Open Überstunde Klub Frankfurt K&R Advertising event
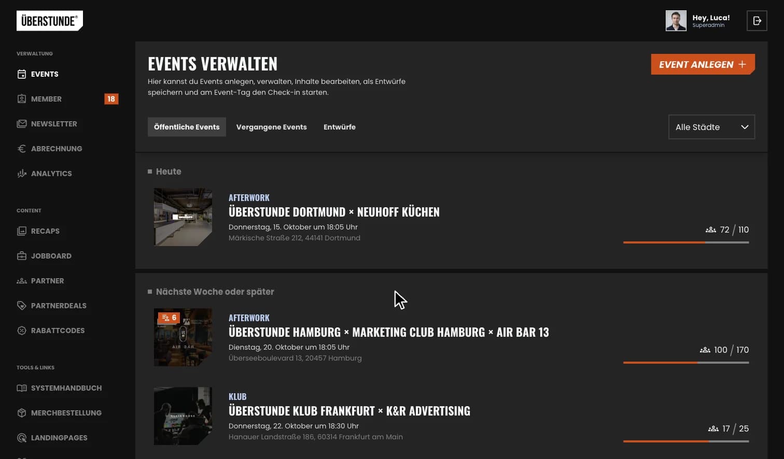 point(349,411)
